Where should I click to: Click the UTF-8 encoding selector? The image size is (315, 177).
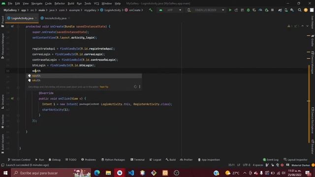pos(247,165)
